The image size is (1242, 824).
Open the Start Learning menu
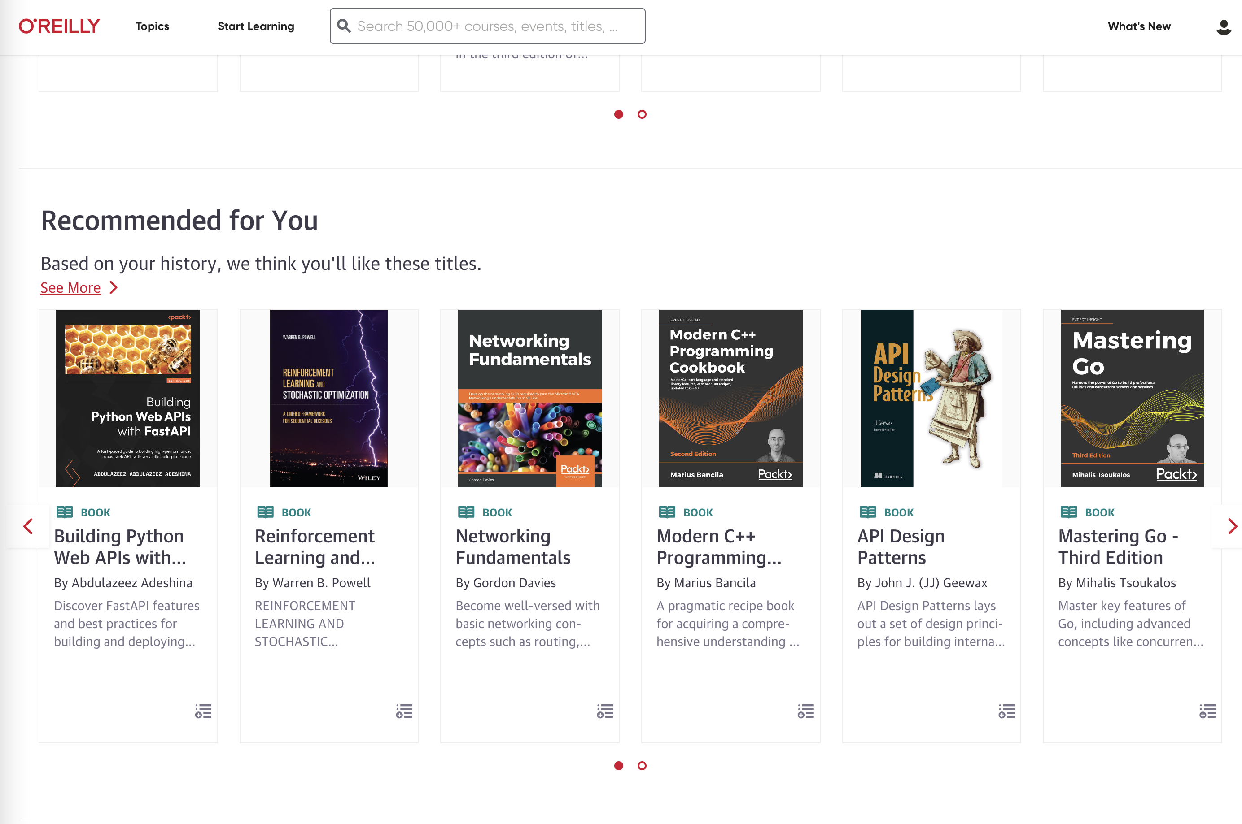coord(256,26)
